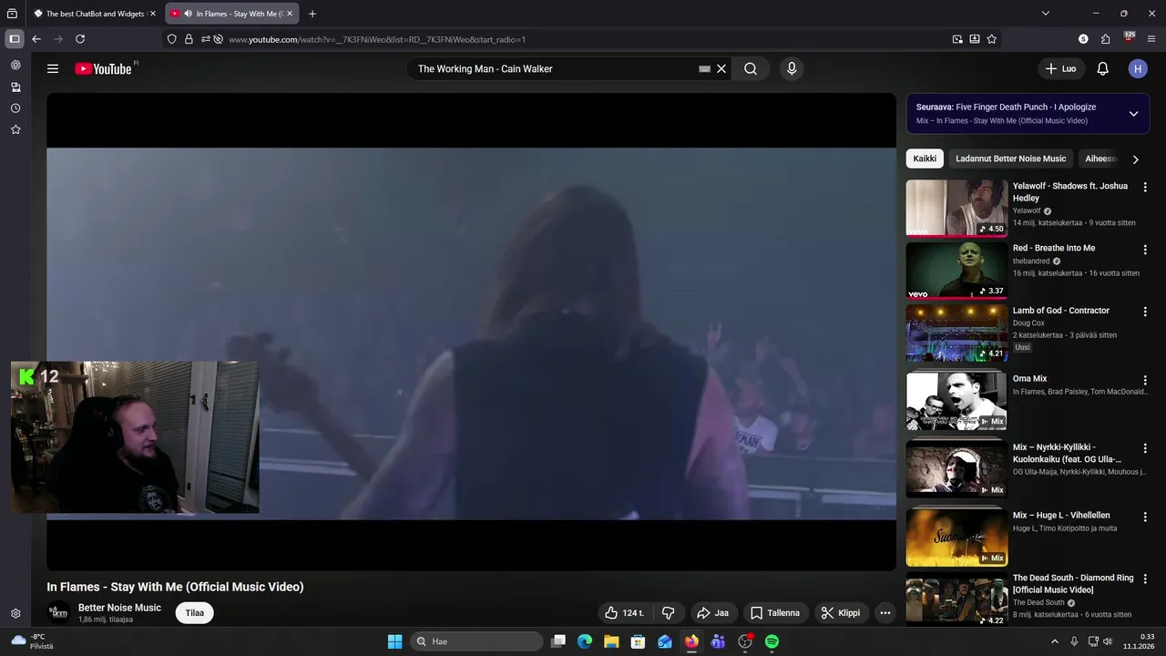Image resolution: width=1166 pixels, height=656 pixels.
Task: Run search with magnifier button
Action: (751, 68)
